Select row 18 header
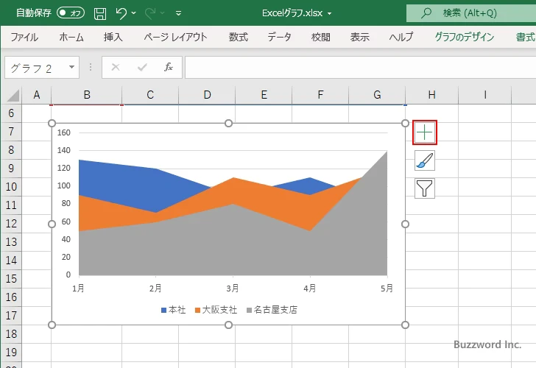536x368 pixels. [x=11, y=334]
